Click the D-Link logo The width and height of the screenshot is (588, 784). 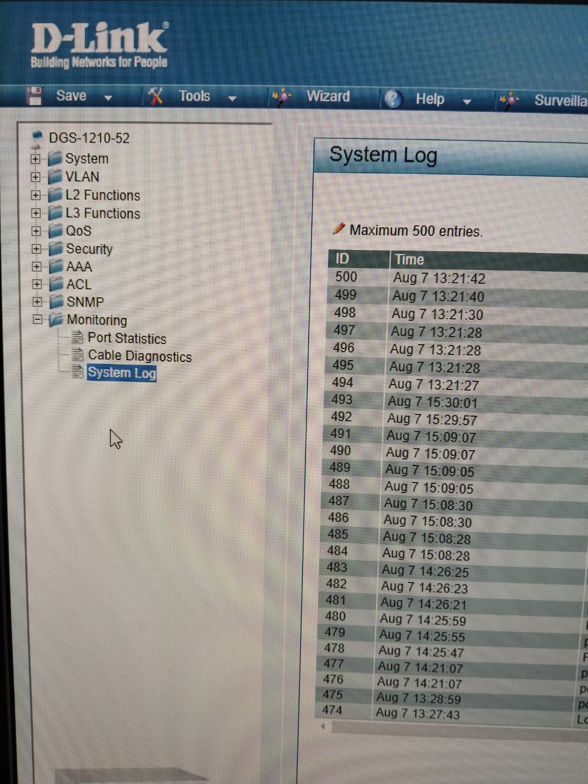coord(99,45)
